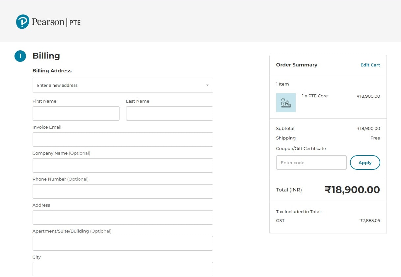
Task: Click the 'Shipping' label in summary
Action: (286, 138)
